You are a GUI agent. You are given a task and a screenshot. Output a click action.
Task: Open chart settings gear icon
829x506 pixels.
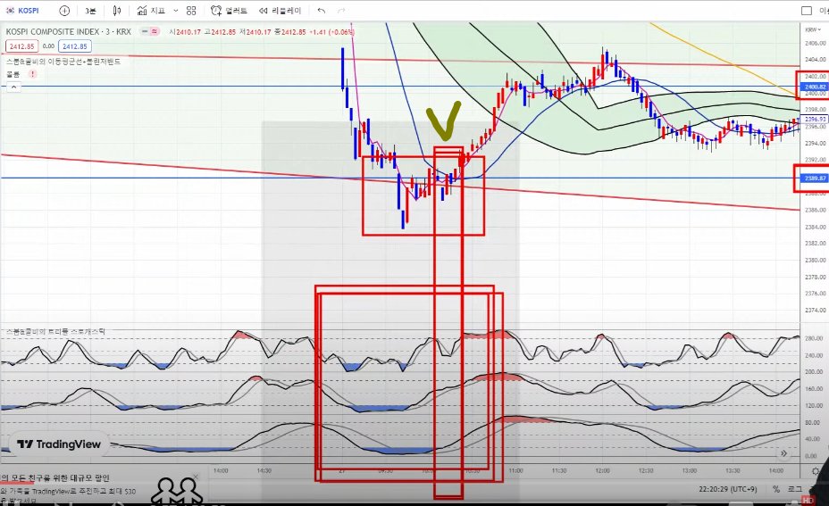coord(816,470)
